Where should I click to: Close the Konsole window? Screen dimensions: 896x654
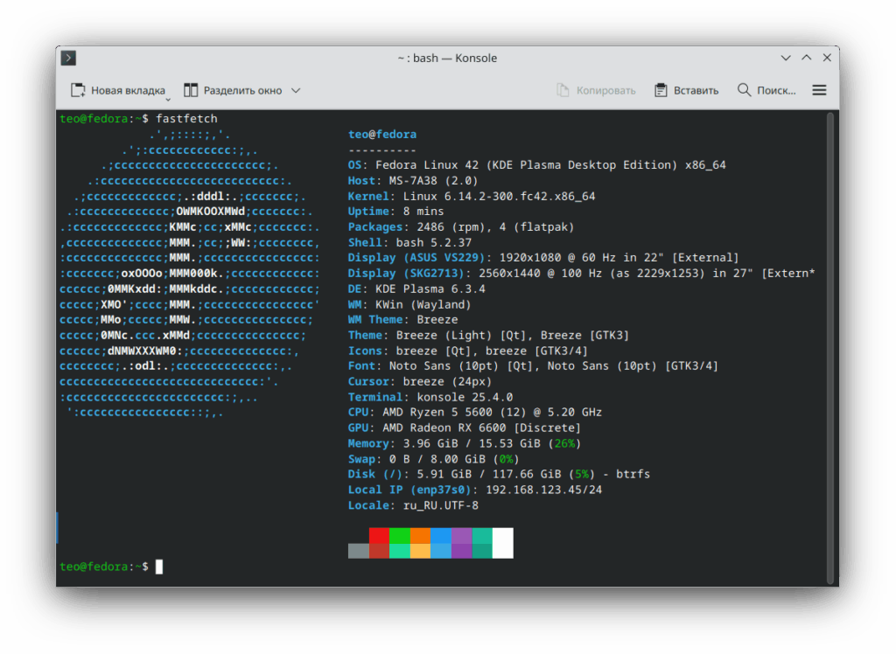tap(827, 58)
